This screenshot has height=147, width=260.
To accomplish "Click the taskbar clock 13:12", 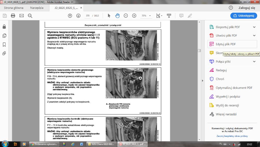I will click(249, 144).
